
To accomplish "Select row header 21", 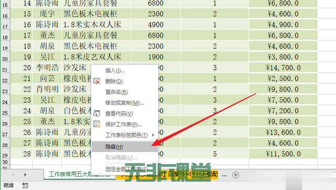I will [5, 69].
